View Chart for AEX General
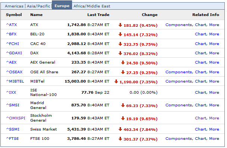 200,62
